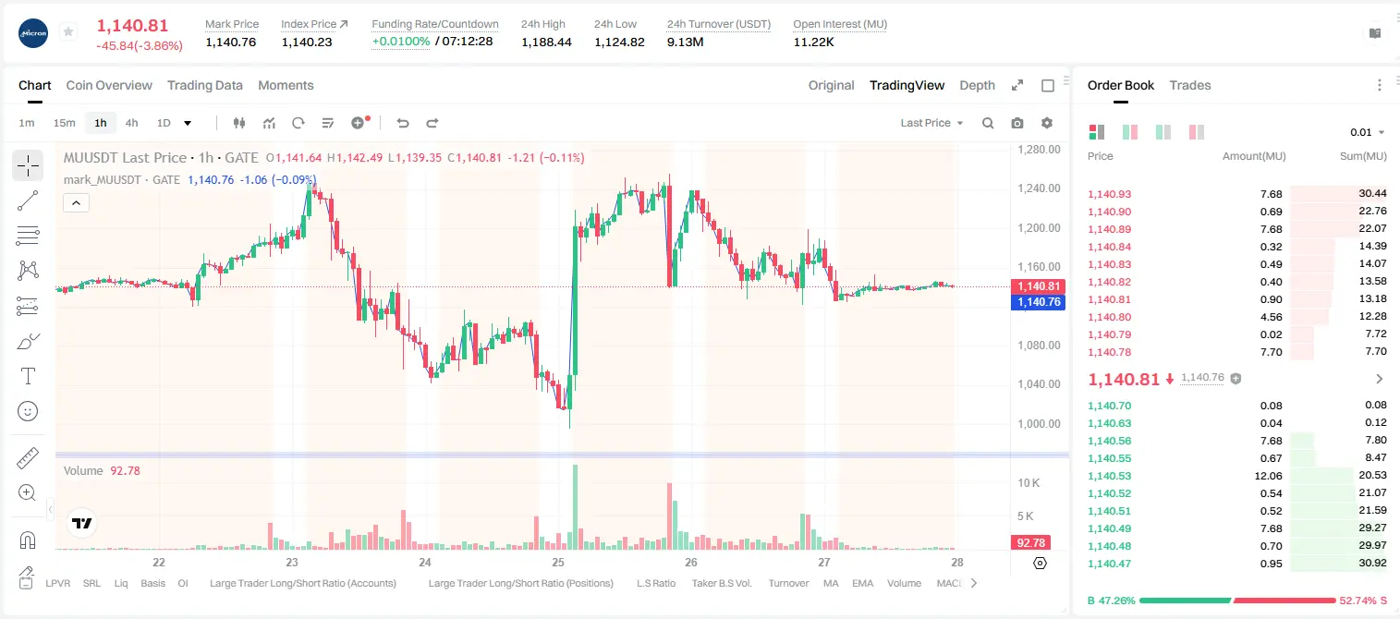
Task: Take a chart snapshot with camera icon
Action: click(1017, 123)
